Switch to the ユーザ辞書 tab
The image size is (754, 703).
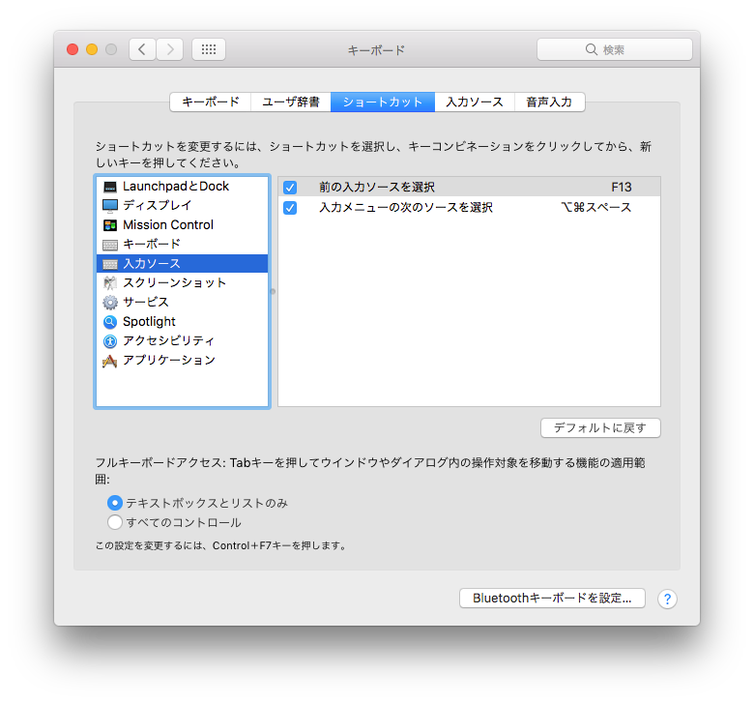point(291,102)
